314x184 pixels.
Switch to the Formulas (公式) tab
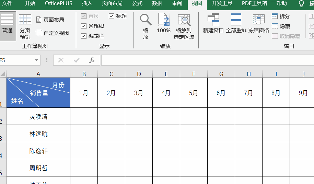coord(137,3)
